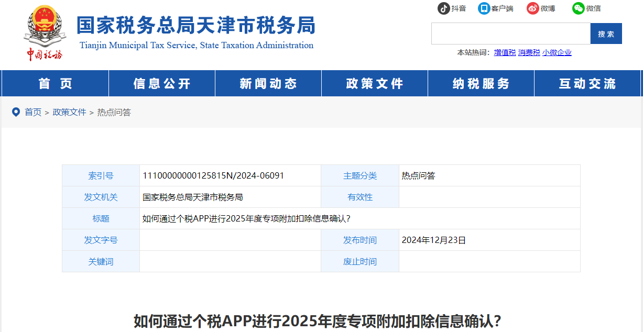Open the 纳税服务 navigation menu
643x332 pixels.
click(481, 83)
